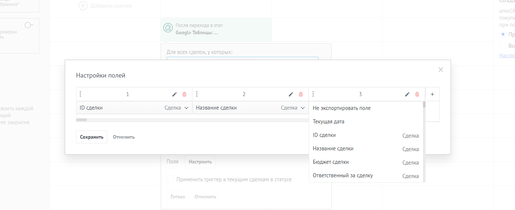Pick Название сделки in the dropdown list

(366, 148)
